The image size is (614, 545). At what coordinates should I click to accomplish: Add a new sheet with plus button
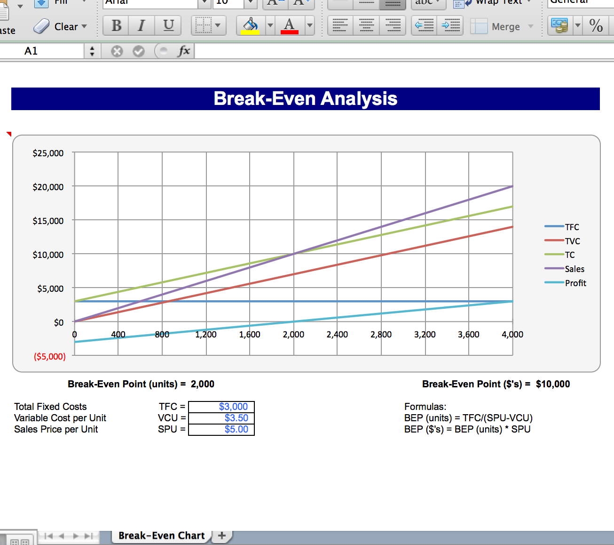[x=222, y=536]
